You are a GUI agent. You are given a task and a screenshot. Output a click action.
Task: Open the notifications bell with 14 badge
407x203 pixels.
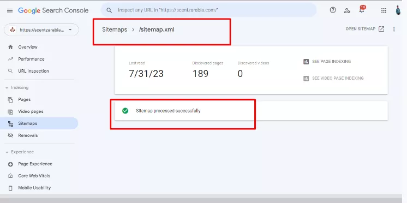tap(362, 10)
